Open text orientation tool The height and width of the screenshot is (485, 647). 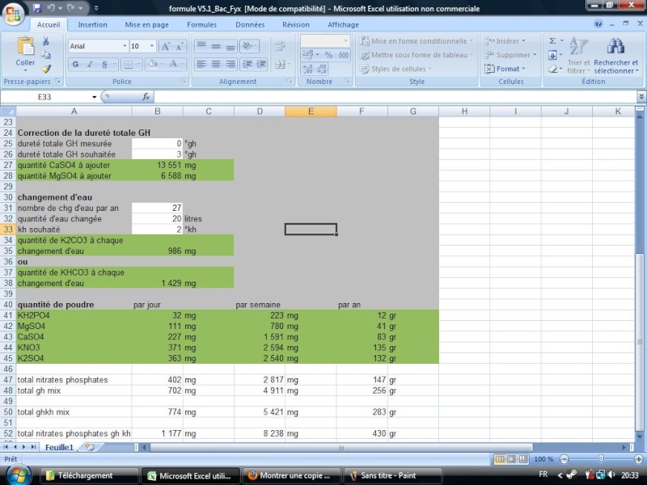click(249, 46)
